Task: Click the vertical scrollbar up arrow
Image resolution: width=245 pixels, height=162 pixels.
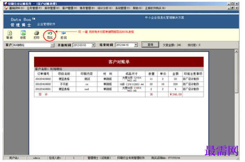Action: point(236,51)
